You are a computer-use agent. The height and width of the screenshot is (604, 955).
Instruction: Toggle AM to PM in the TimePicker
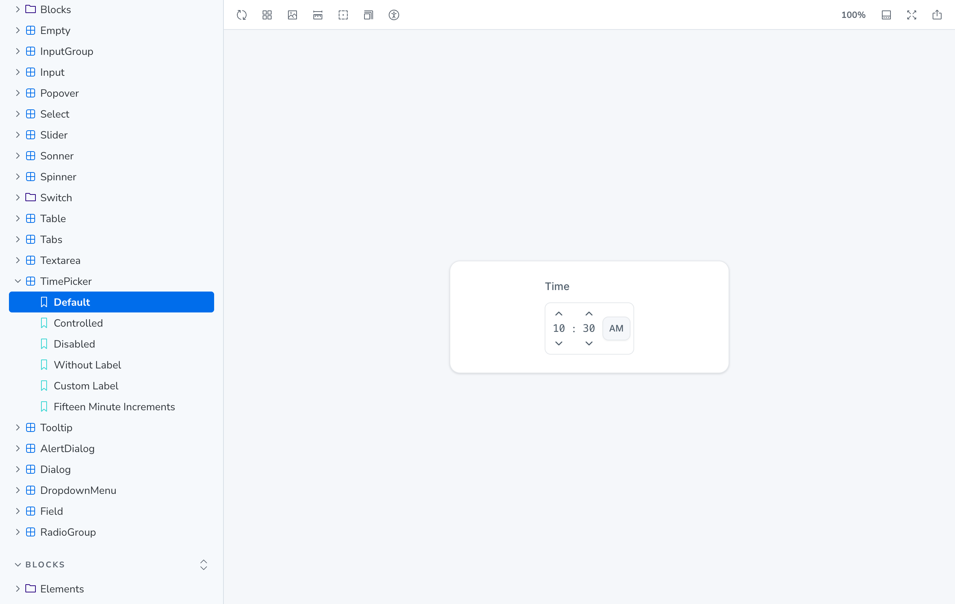pos(616,328)
